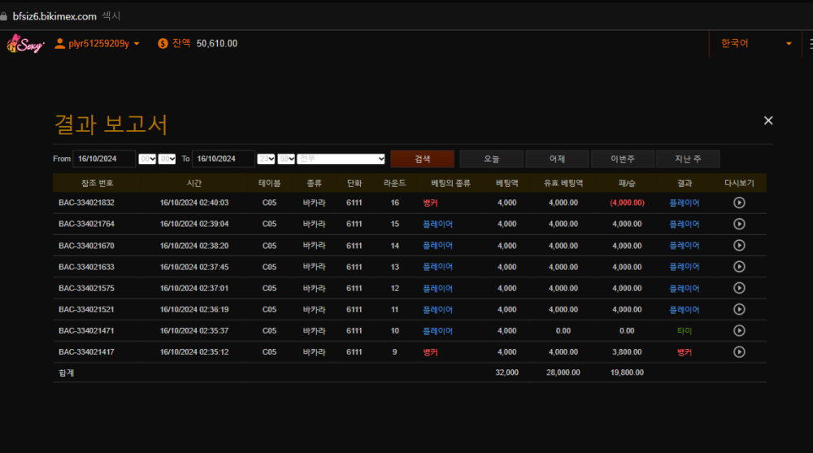Click replay icon for BAC-334021670
This screenshot has width=813, height=453.
click(739, 245)
